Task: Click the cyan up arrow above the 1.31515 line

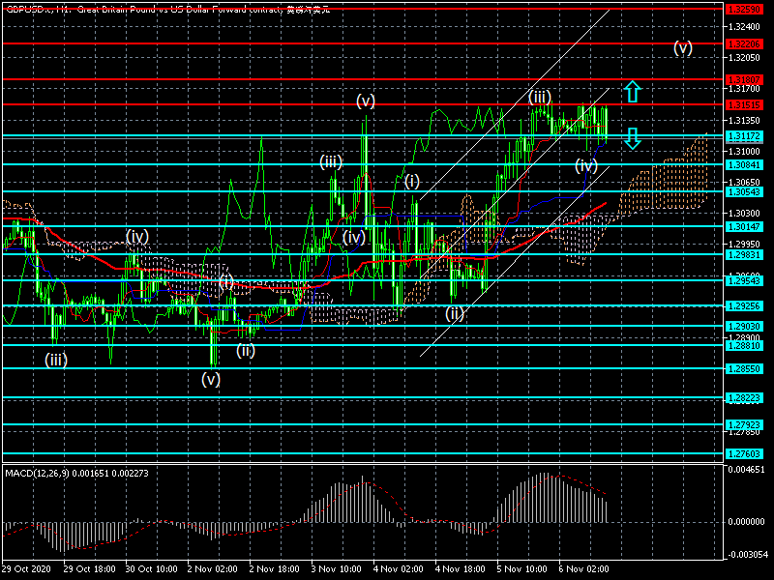Action: (633, 92)
